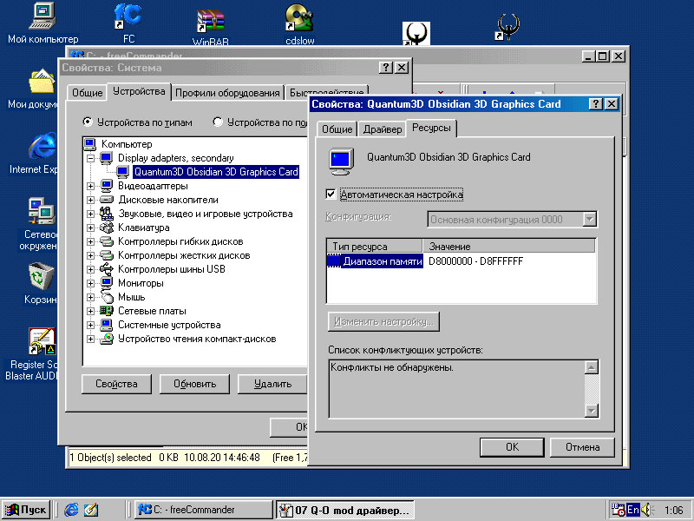
Task: Open the Internet Explorer desktop icon
Action: click(x=43, y=146)
